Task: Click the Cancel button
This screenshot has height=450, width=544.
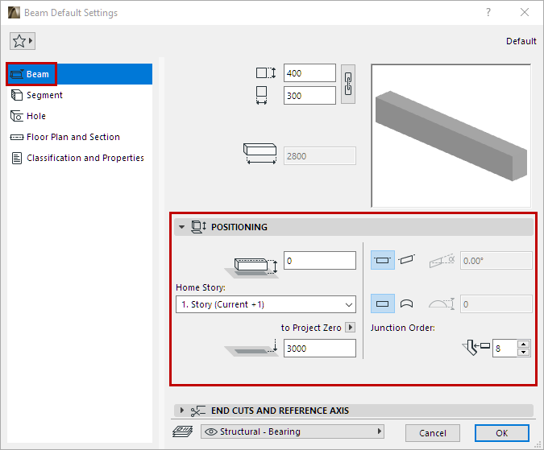Action: (433, 433)
